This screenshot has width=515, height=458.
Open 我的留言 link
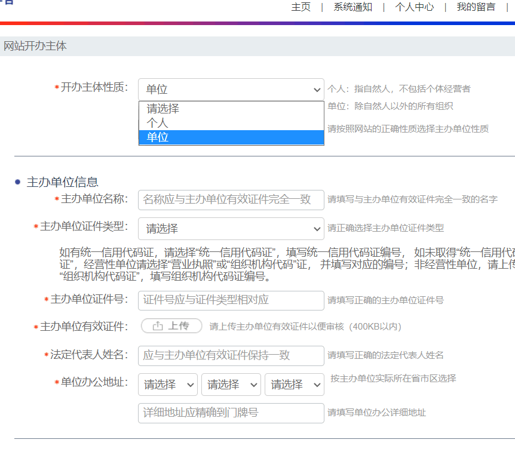476,7
